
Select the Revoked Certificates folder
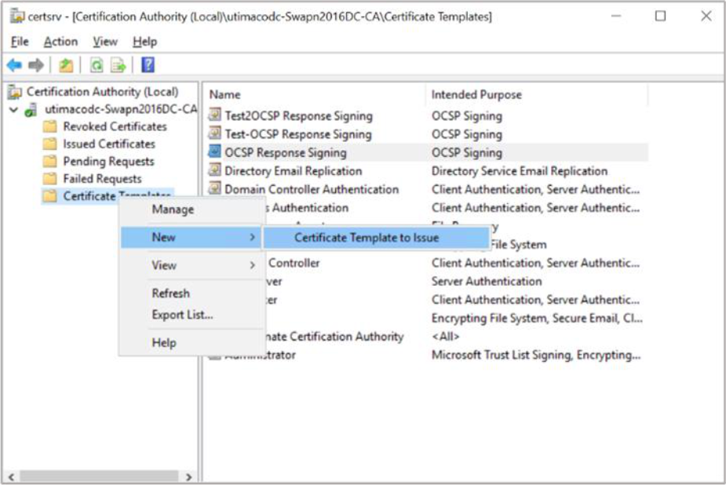tap(115, 126)
